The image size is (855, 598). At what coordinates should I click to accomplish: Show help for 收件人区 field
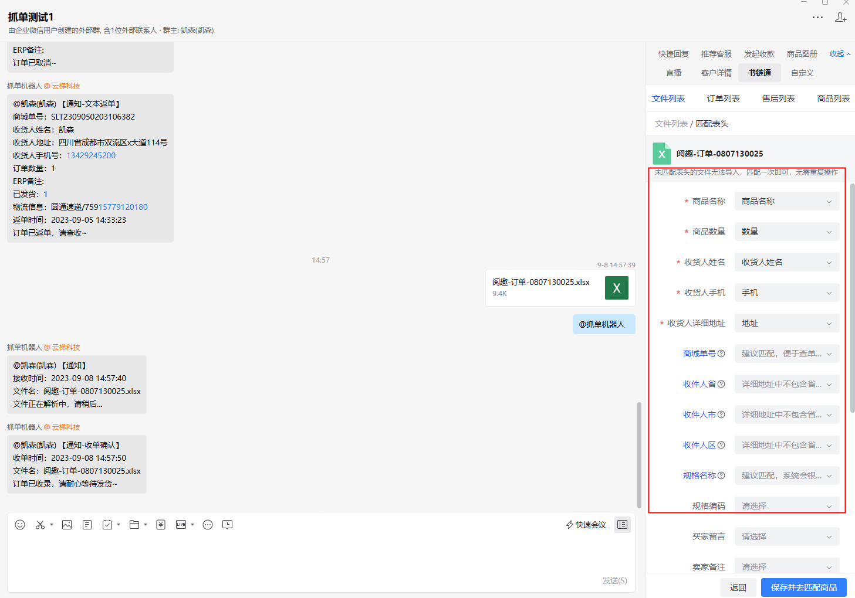coord(721,445)
